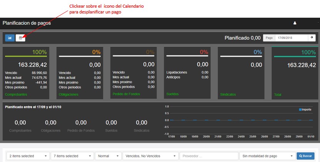Expand the '7 items selected' dropdown
This screenshot has height=162, width=320.
(72, 156)
